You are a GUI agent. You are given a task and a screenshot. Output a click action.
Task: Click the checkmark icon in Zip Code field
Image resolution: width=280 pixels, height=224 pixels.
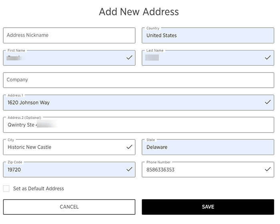[129, 170]
